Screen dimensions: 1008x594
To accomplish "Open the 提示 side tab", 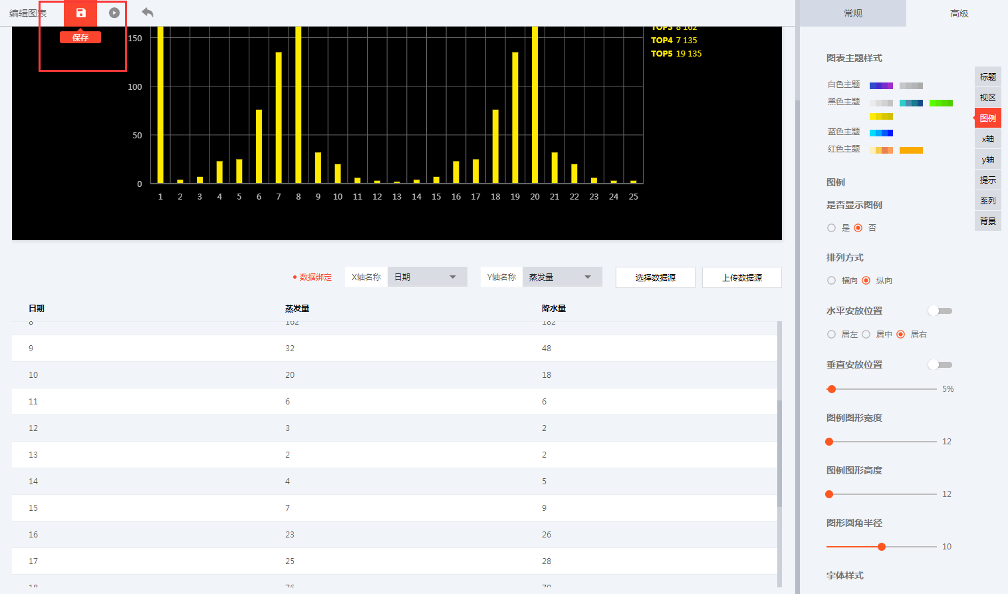I will tap(988, 180).
